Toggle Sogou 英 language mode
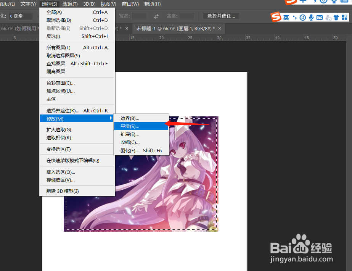Image resolution: width=352 pixels, height=271 pixels. pos(286,18)
